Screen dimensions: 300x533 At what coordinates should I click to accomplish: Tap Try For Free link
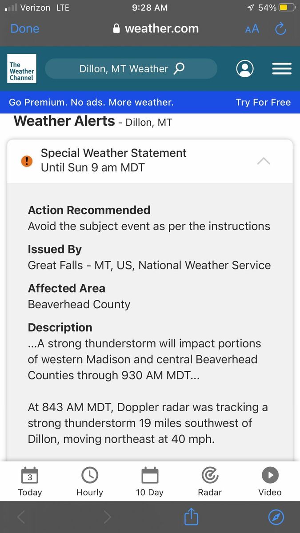coord(263,102)
